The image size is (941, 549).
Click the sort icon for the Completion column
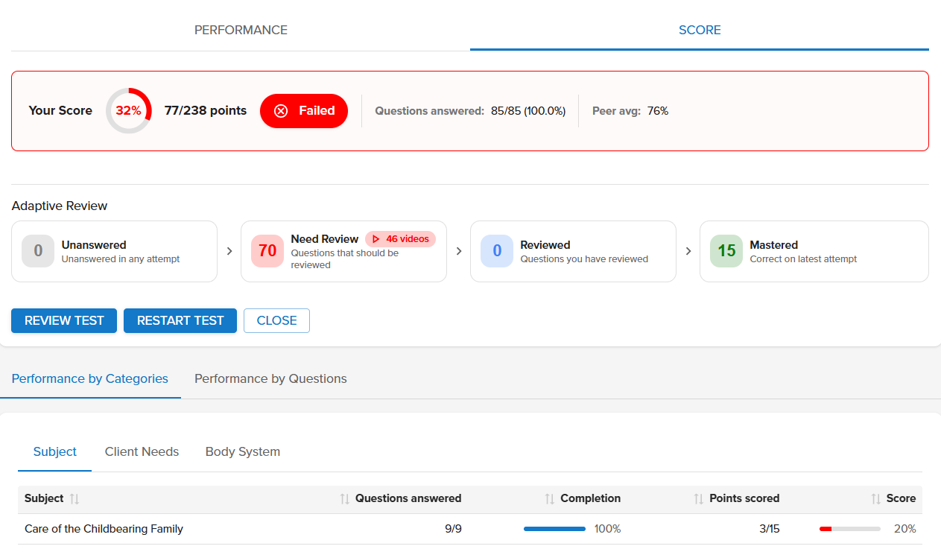(548, 498)
